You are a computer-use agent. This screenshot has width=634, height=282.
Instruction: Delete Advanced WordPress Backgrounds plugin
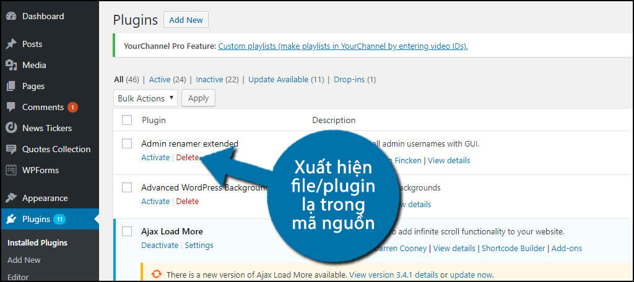[188, 201]
